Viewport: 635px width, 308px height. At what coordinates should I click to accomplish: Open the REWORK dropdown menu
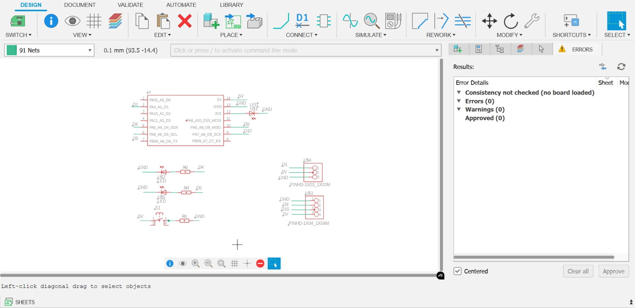coord(441,35)
